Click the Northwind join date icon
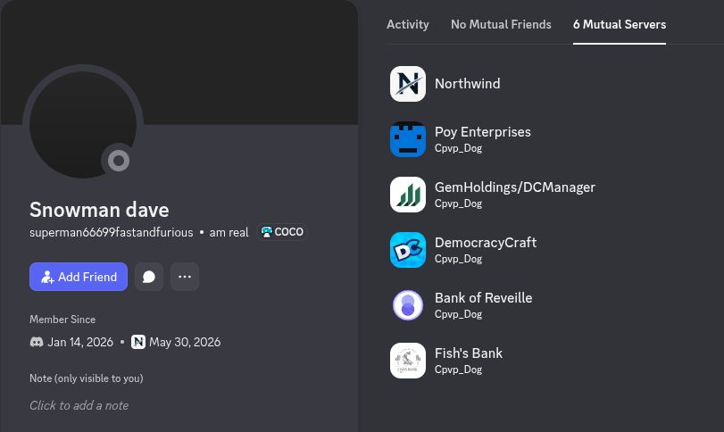 [138, 342]
